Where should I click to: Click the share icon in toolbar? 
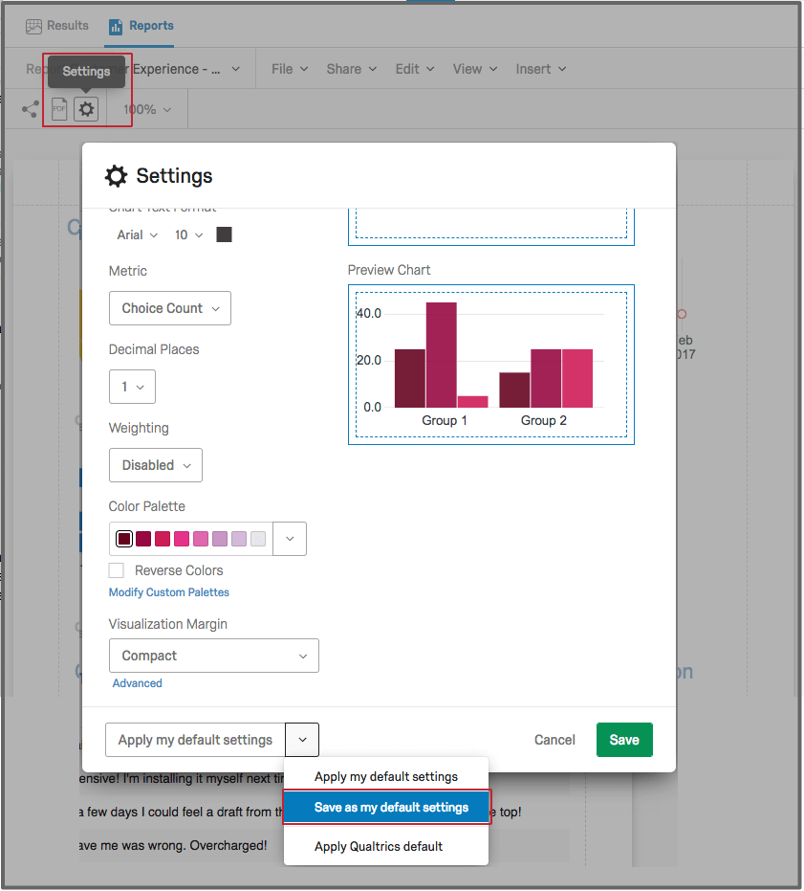point(30,109)
